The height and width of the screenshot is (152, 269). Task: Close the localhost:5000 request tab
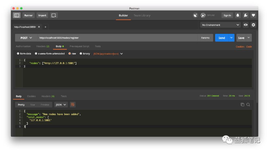[39, 27]
